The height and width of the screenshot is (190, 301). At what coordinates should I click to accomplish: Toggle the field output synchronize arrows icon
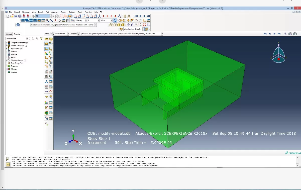point(115,20)
